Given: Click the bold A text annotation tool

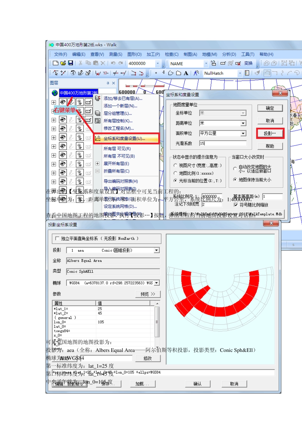Looking at the screenshot, I should tap(186, 73).
